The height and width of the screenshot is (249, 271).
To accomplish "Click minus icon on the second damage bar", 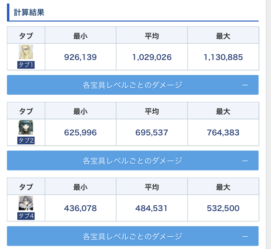I will pos(245,161).
